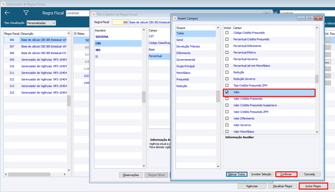The width and height of the screenshot is (335, 192).
Task: Close the Inserir Campos dialog
Action: tap(318, 18)
